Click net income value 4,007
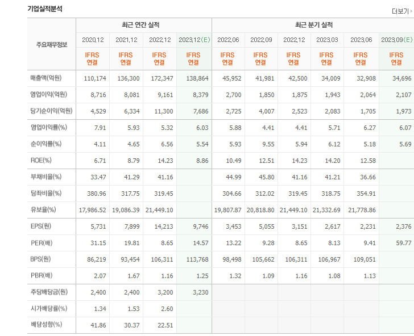 coord(267,111)
